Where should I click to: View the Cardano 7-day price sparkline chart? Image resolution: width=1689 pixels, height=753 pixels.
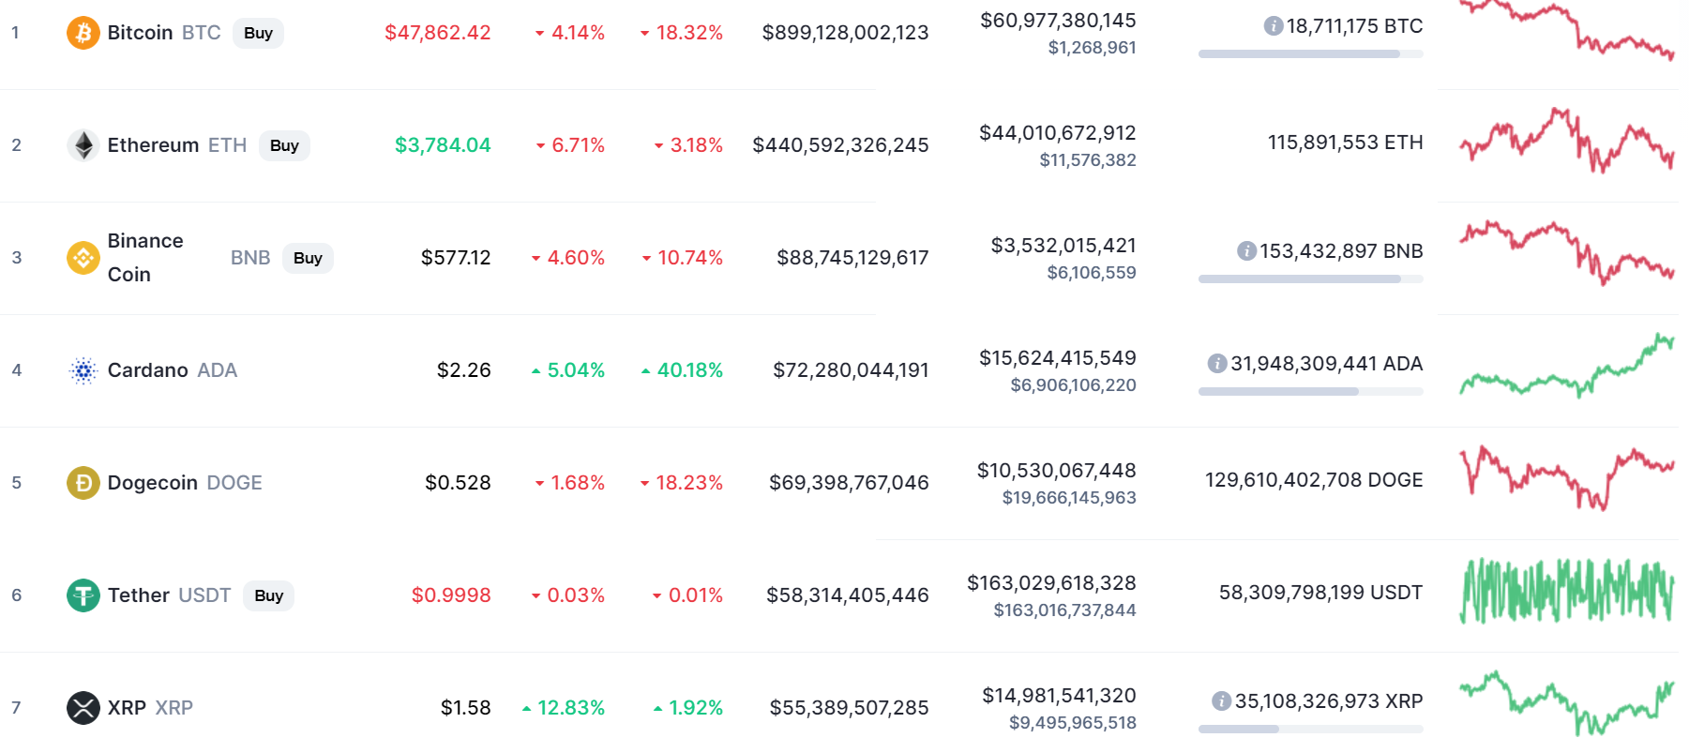[x=1566, y=368]
